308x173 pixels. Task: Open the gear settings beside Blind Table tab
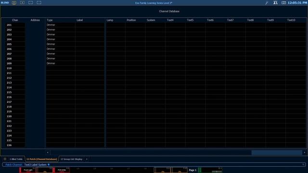coord(5,159)
